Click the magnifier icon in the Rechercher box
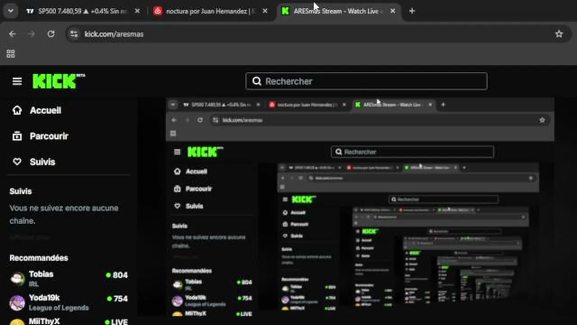 [x=257, y=81]
